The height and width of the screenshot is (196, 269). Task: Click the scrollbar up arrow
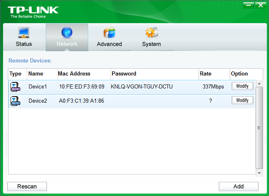259,84
